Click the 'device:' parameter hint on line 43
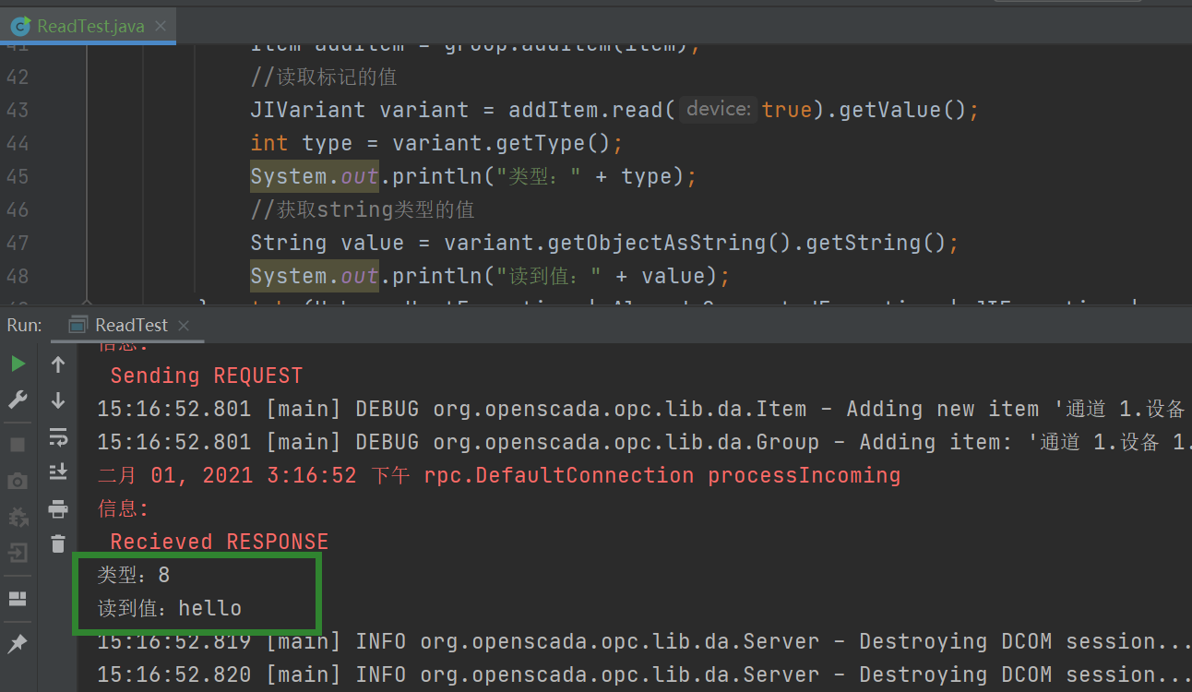Screen dimensions: 1192x692 (720, 110)
